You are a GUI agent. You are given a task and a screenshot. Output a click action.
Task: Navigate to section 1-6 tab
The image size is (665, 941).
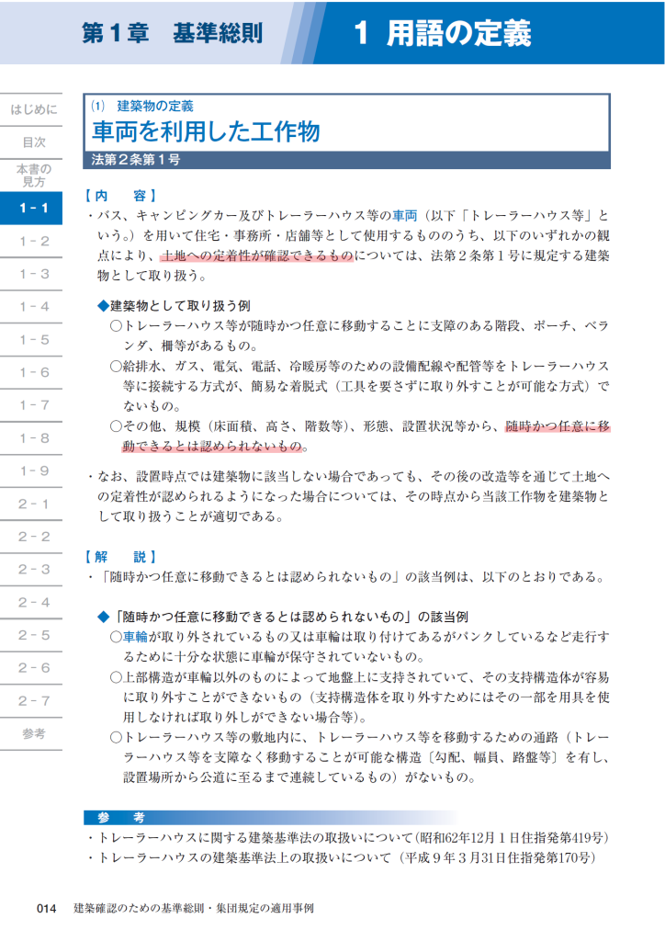(32, 373)
